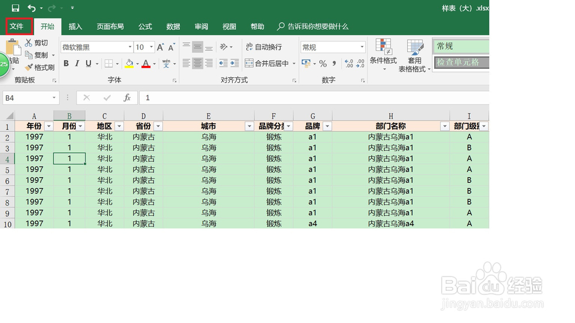Open the borders button

coord(109,63)
